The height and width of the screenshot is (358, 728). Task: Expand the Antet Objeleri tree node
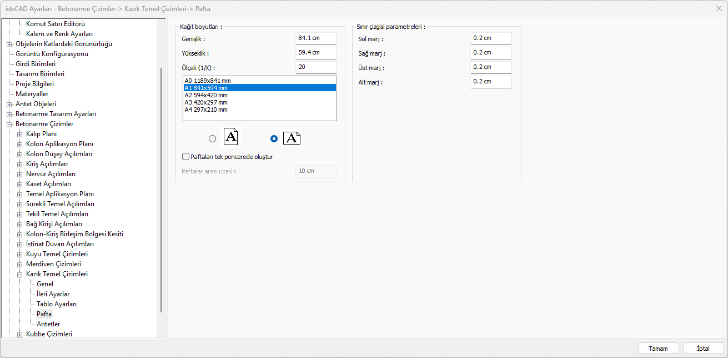[9, 104]
